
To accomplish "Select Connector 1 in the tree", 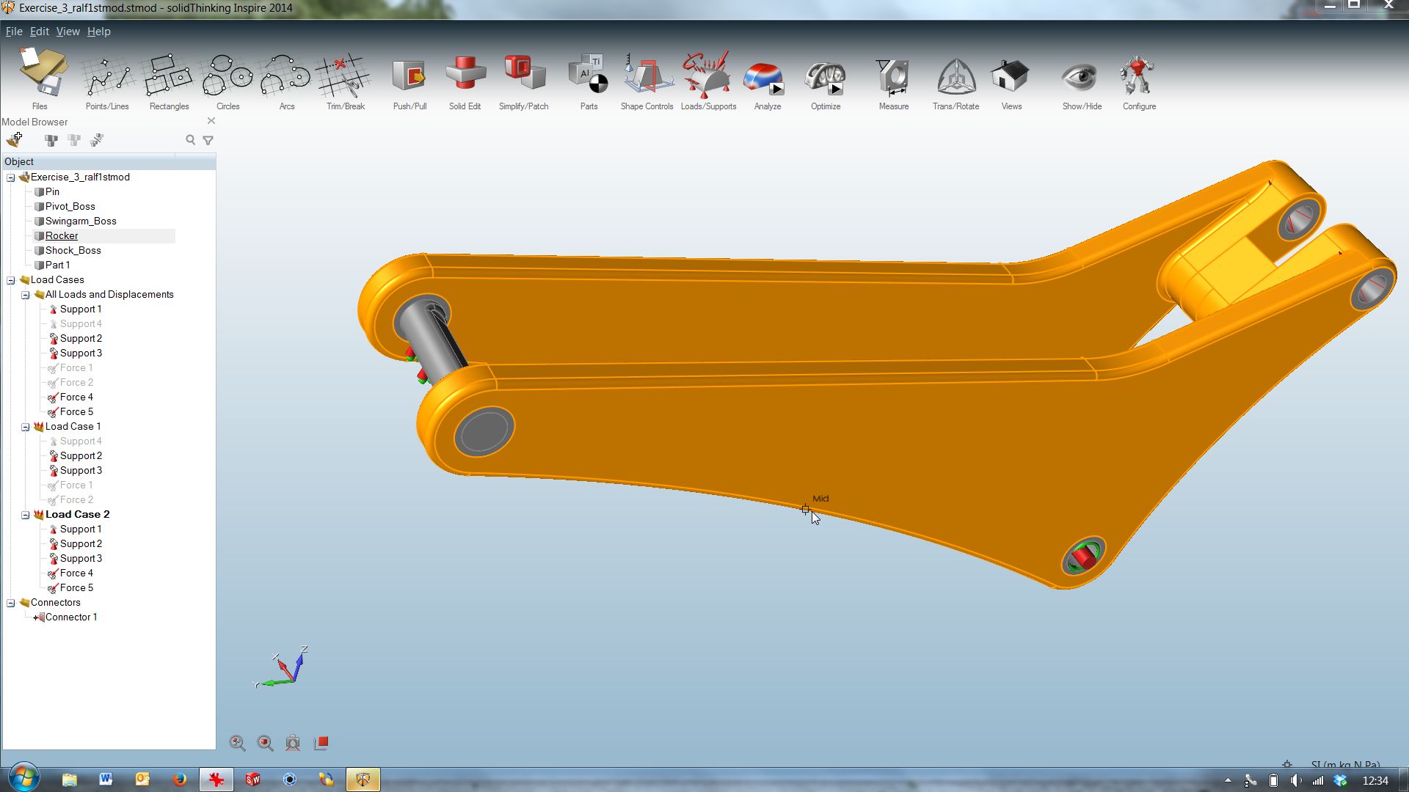I will click(x=70, y=617).
